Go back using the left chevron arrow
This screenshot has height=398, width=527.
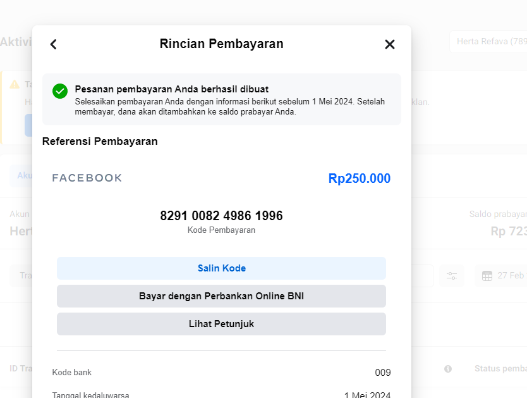point(54,44)
